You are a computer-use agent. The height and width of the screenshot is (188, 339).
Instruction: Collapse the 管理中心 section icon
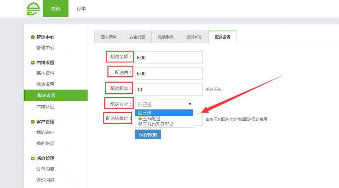pos(33,37)
